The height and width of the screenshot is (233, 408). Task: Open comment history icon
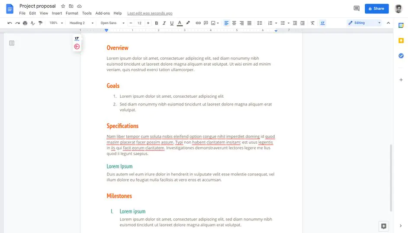[x=357, y=9]
